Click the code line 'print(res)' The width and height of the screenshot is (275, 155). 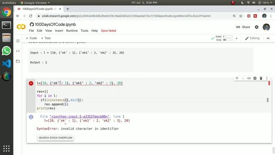tap(46, 108)
